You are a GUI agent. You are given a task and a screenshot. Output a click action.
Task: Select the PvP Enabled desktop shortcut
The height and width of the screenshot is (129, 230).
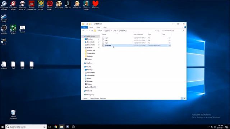59,4
